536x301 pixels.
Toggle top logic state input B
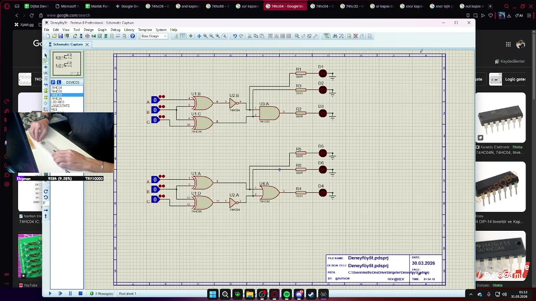tap(155, 110)
